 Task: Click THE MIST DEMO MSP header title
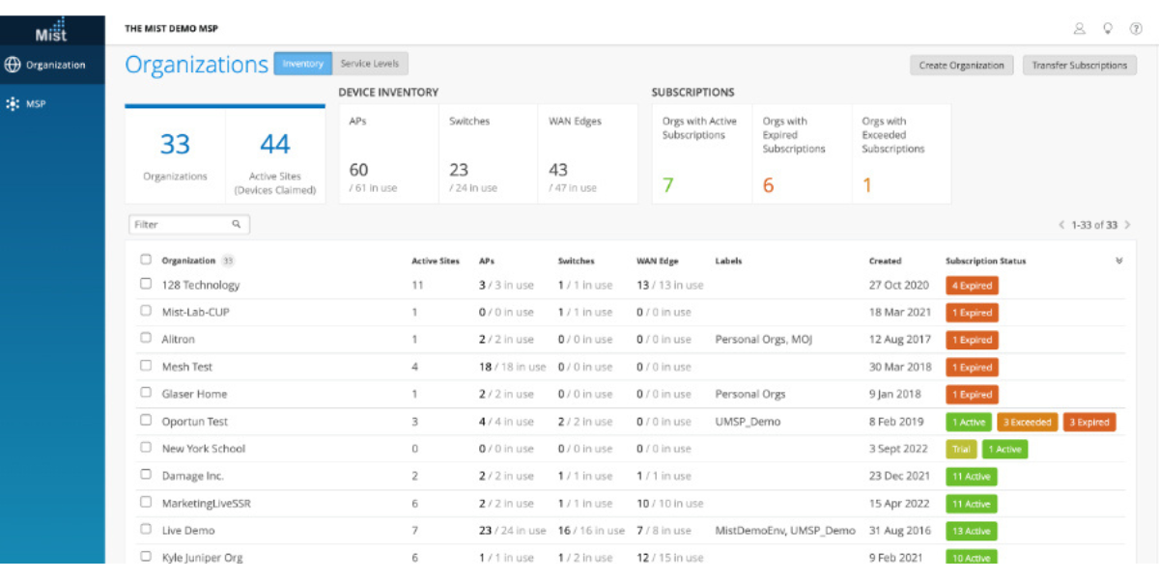(171, 29)
